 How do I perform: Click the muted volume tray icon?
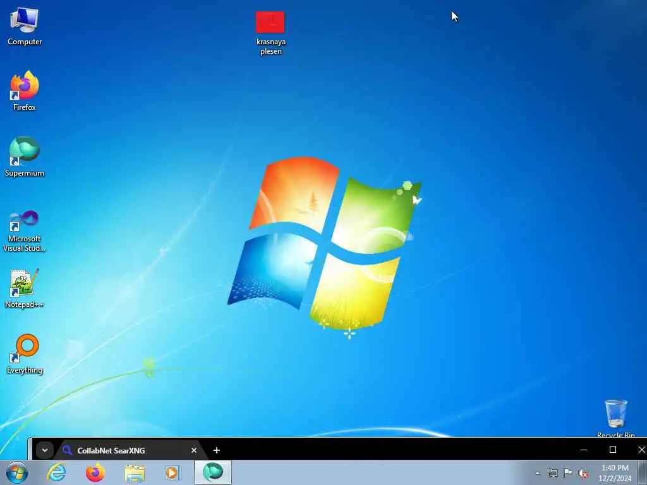pyautogui.click(x=583, y=474)
